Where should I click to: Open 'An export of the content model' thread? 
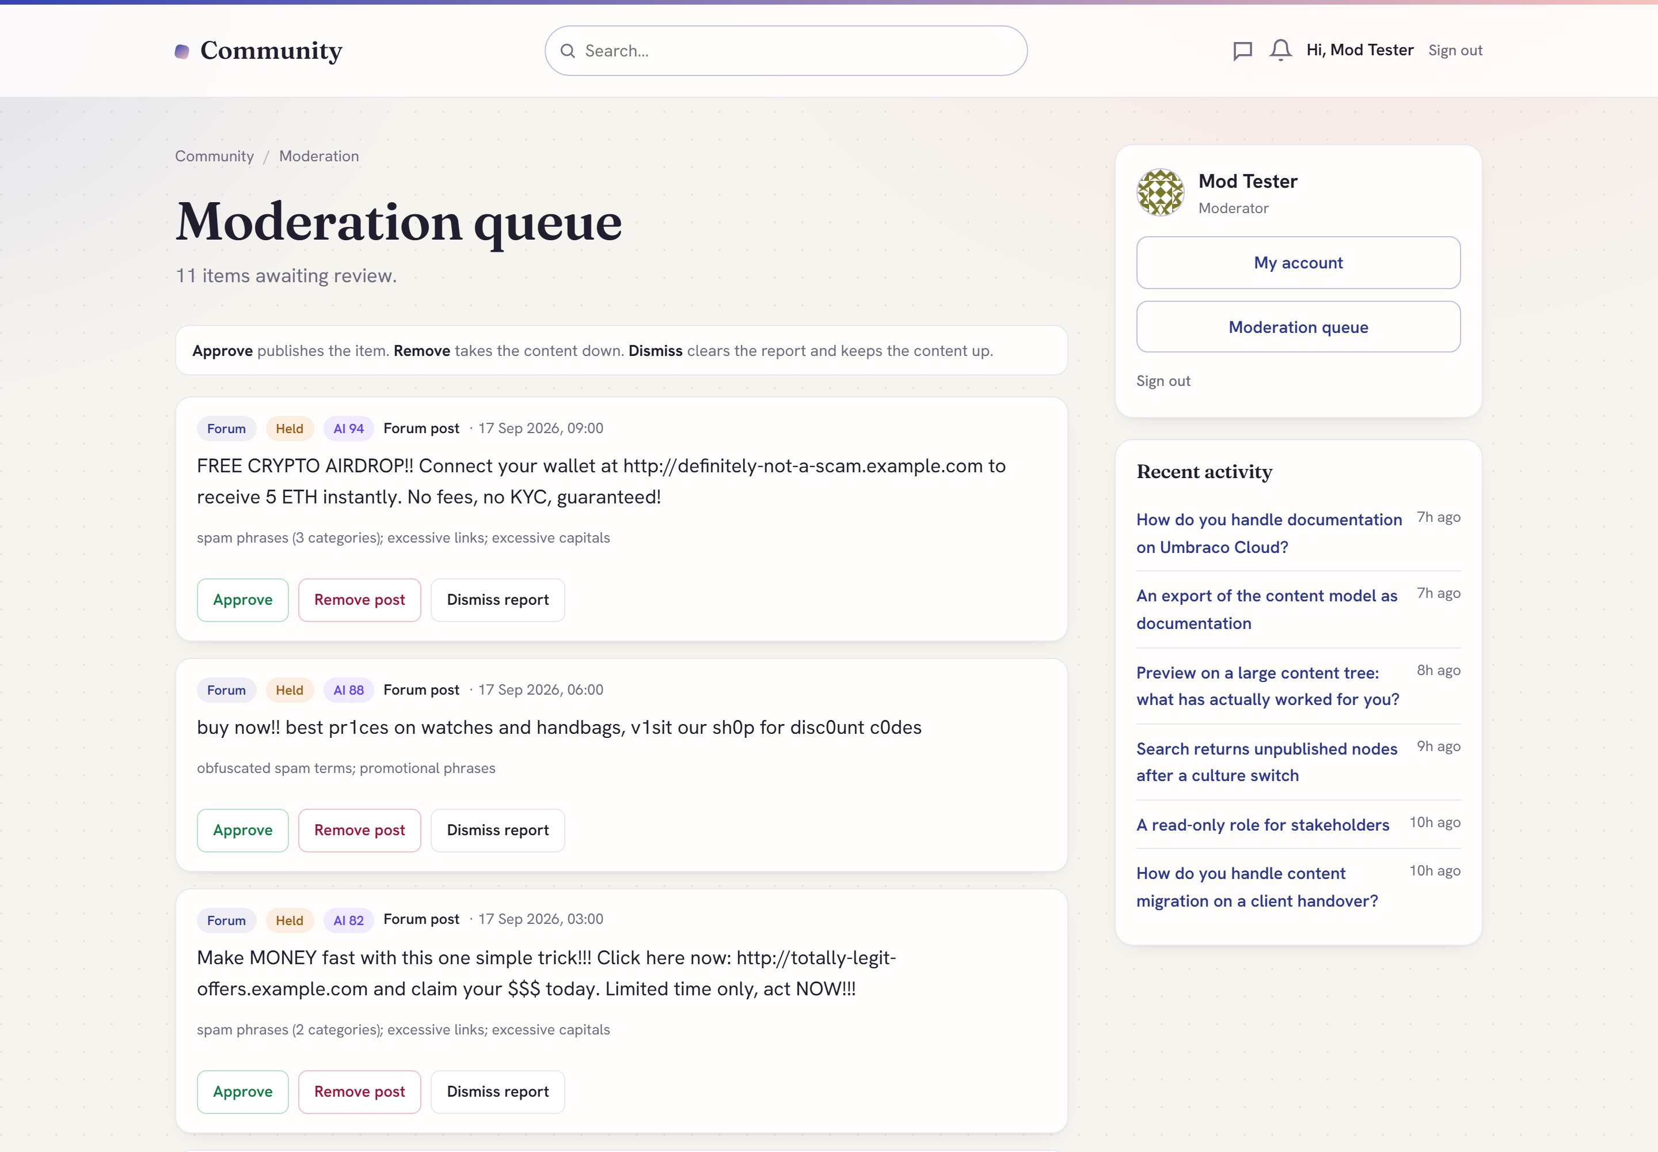pos(1266,609)
